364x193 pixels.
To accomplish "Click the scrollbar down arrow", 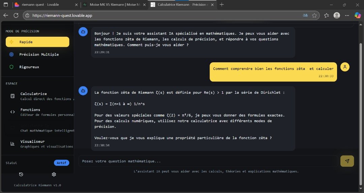I will point(361,189).
